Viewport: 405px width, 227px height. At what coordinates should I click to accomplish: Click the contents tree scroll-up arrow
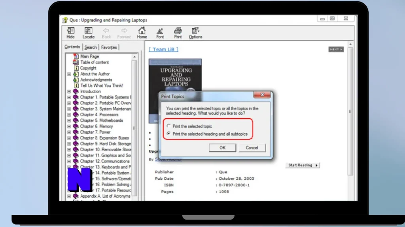134,57
